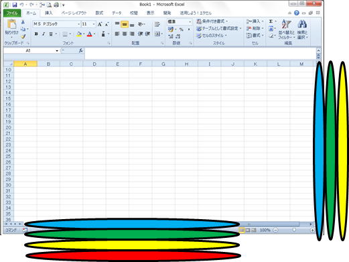Toggle Center horizontal alignment

coord(125,34)
